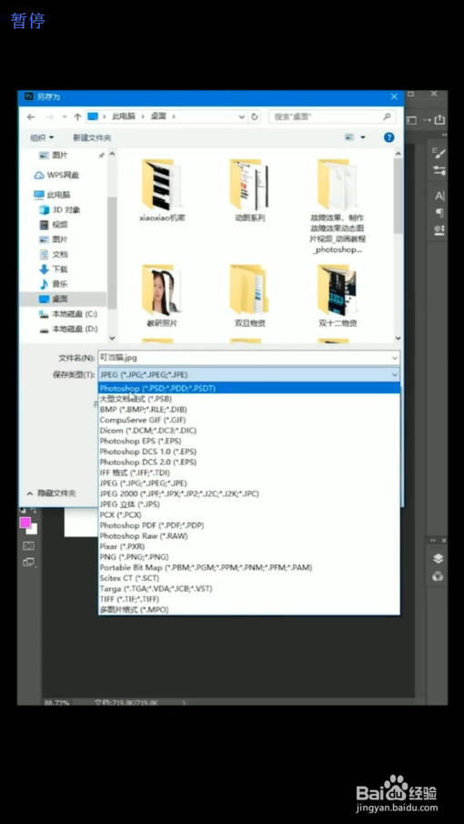Select the 故障效果 folder

(x=338, y=206)
